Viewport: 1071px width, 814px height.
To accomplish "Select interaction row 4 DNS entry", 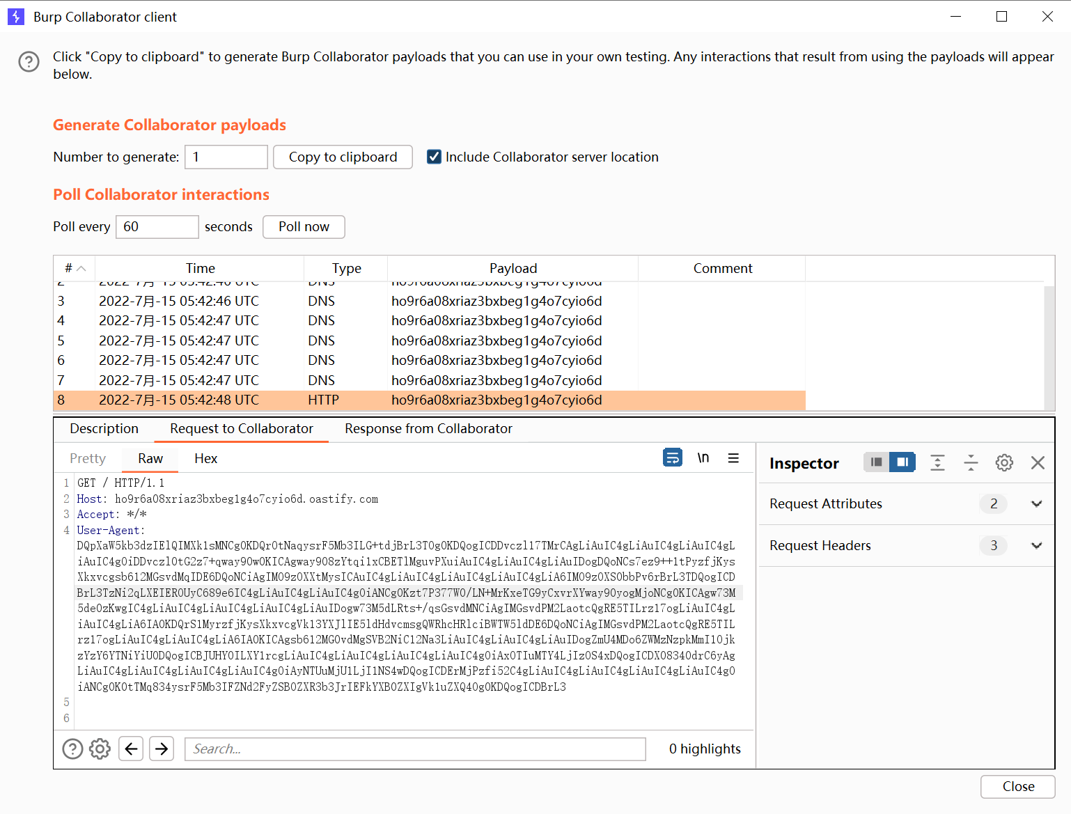I will pos(430,320).
